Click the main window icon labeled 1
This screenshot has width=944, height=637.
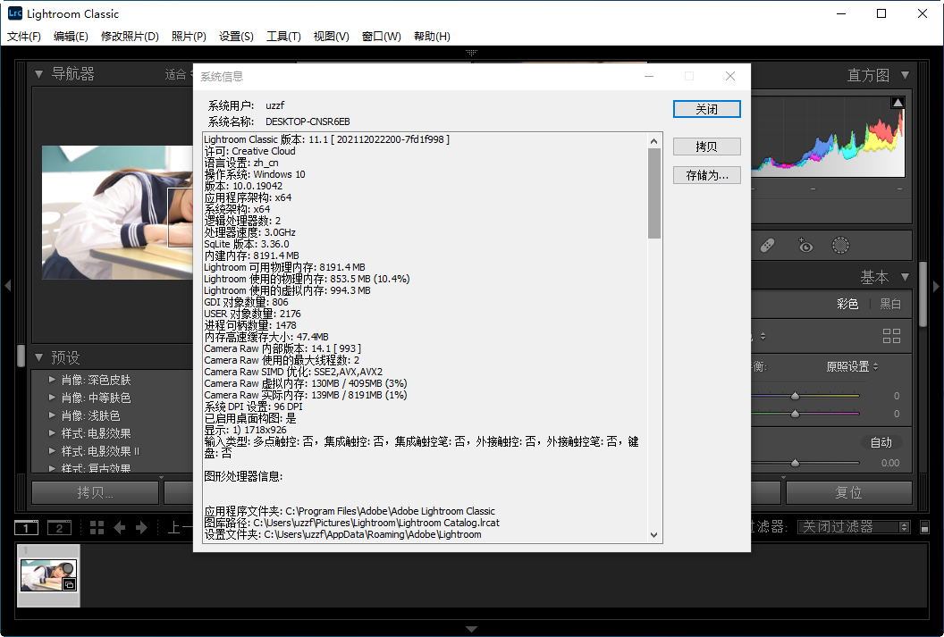(x=26, y=527)
